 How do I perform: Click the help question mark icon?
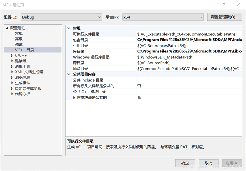click(x=224, y=4)
